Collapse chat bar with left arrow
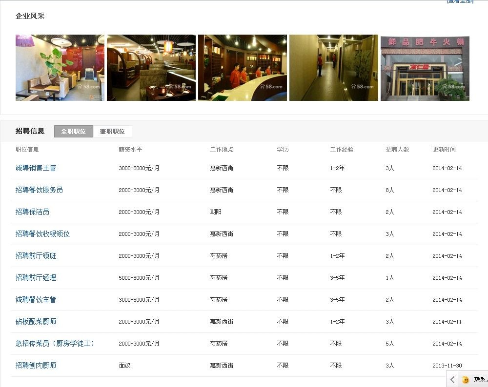Viewport: 488px width, 387px height. click(452, 380)
